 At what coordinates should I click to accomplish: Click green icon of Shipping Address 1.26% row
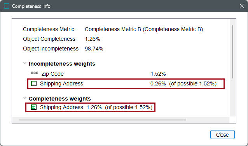click(34, 107)
